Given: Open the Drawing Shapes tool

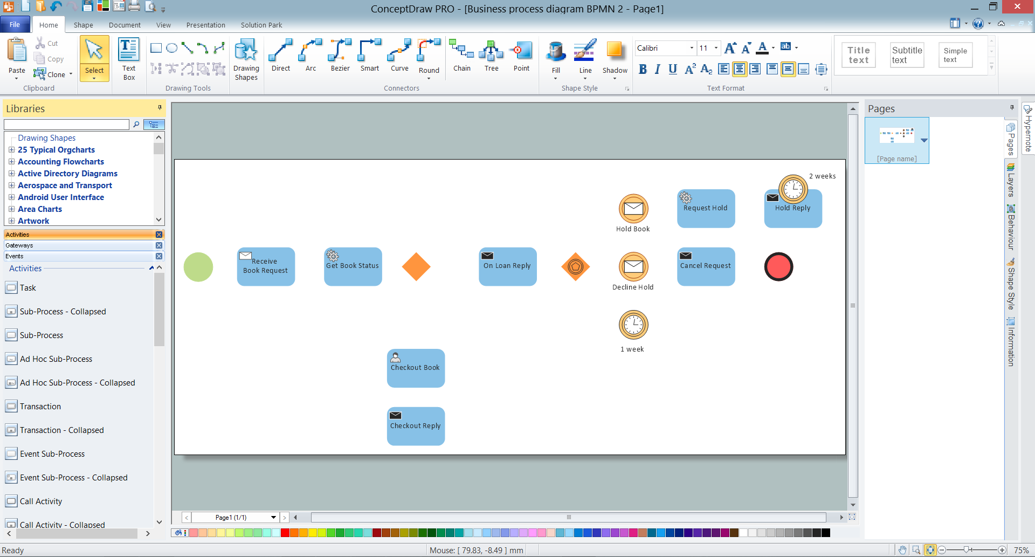Looking at the screenshot, I should 246,59.
